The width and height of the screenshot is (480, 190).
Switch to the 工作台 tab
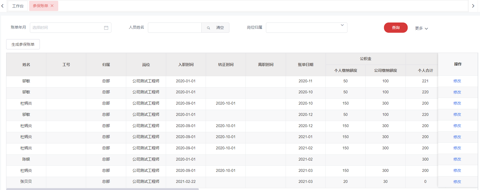click(18, 6)
